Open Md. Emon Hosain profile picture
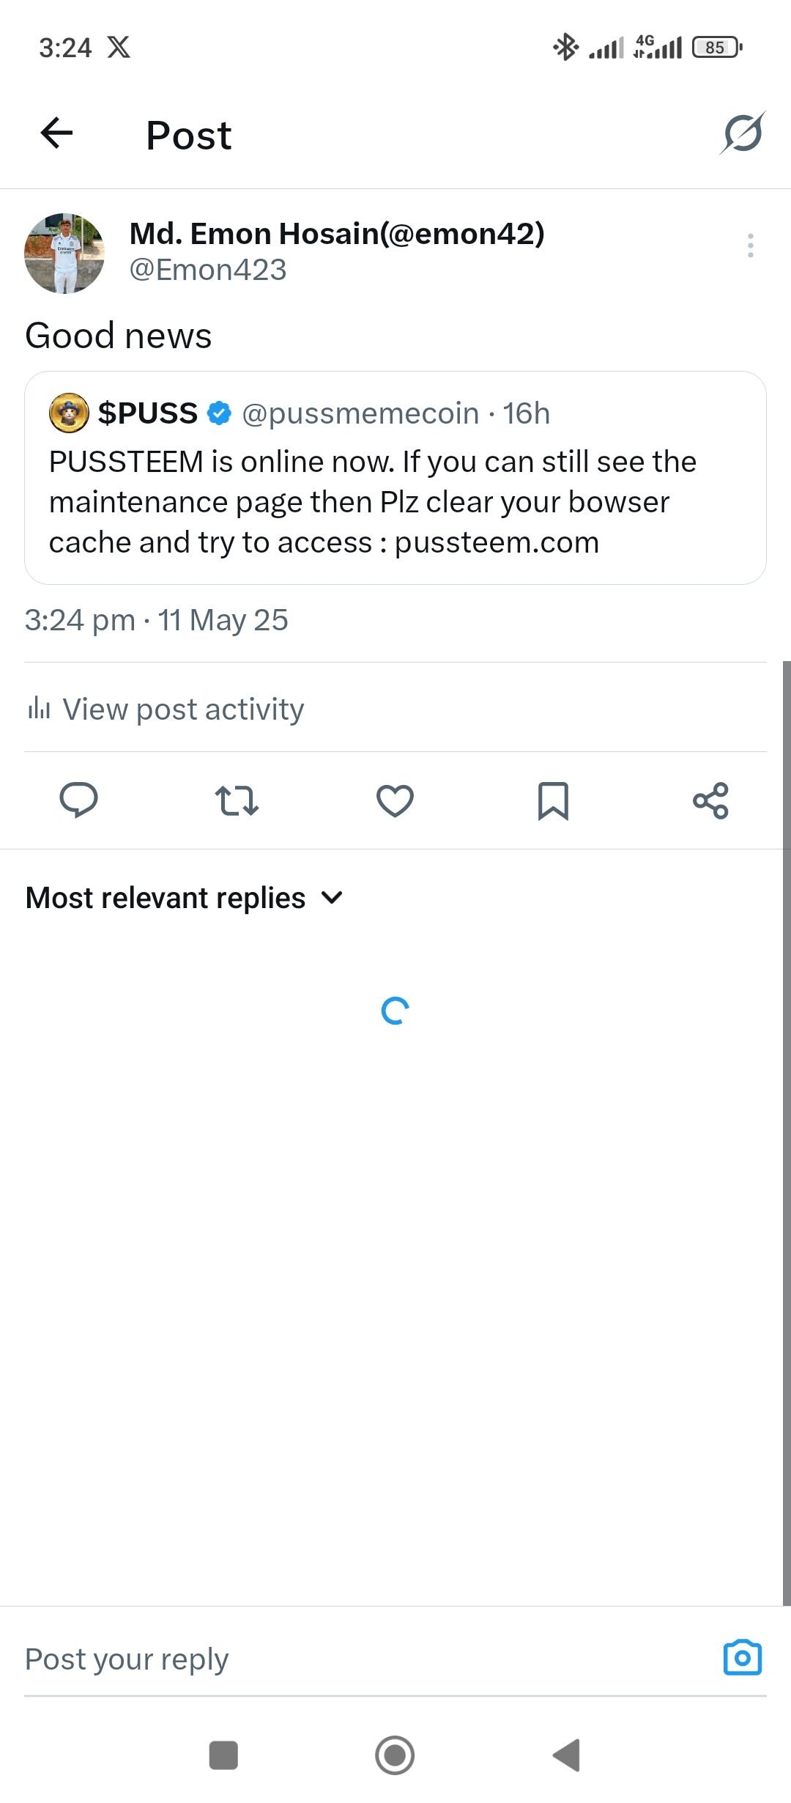Image resolution: width=791 pixels, height=1803 pixels. click(x=64, y=254)
